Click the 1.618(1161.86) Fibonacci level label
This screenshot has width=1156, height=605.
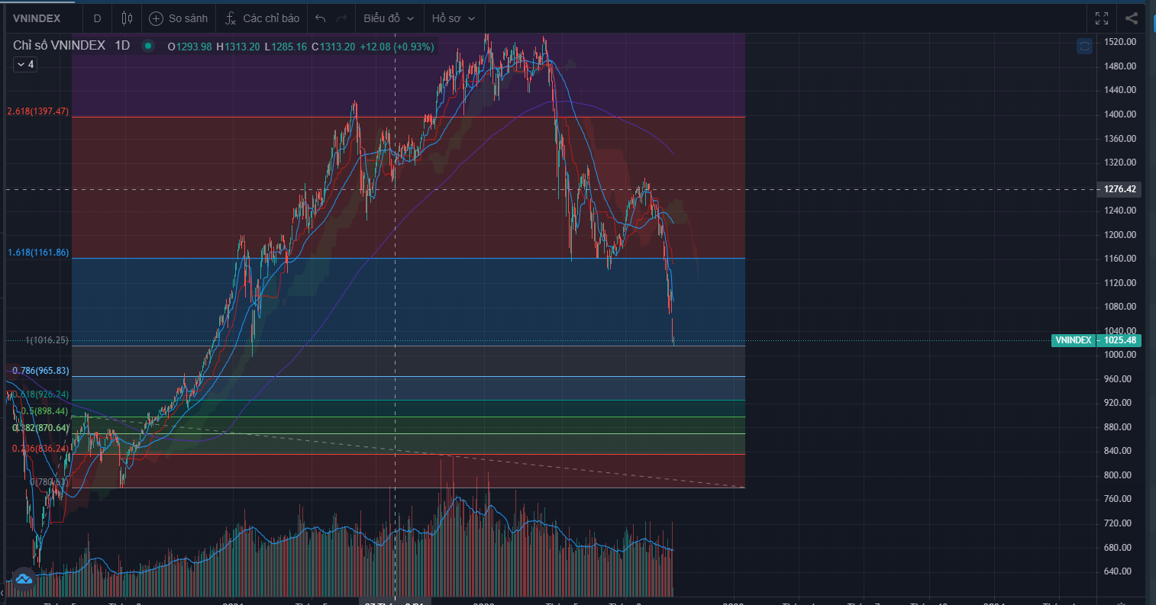(38, 253)
